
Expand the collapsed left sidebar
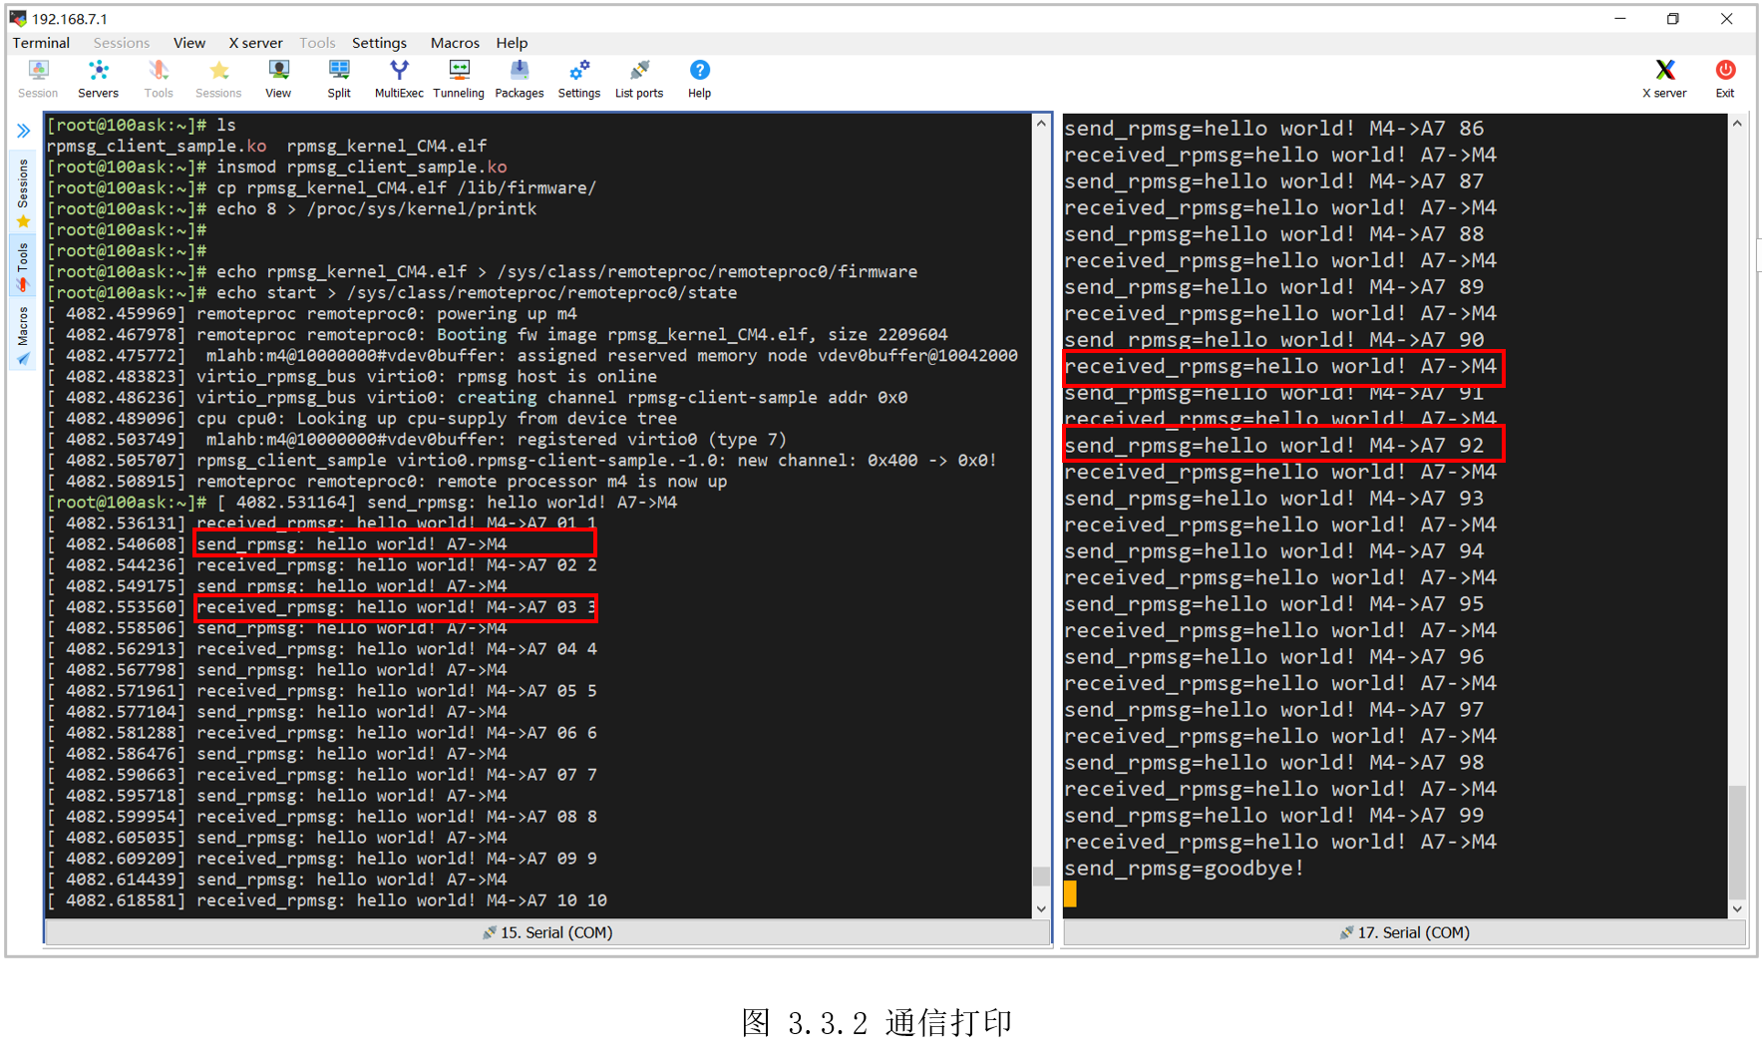(x=22, y=130)
